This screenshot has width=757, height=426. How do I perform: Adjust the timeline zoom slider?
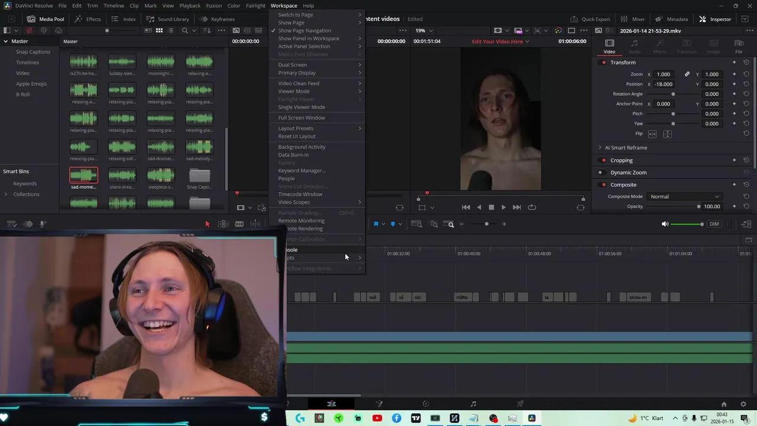tap(487, 224)
